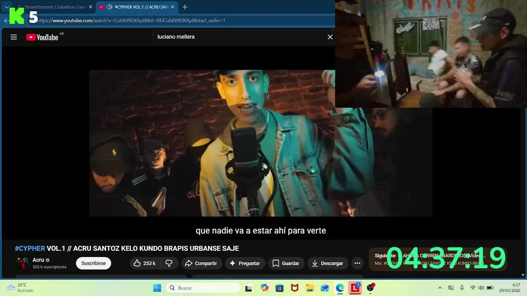Image resolution: width=527 pixels, height=296 pixels.
Task: Select the 555 k suscriptores text
Action: pos(49,267)
